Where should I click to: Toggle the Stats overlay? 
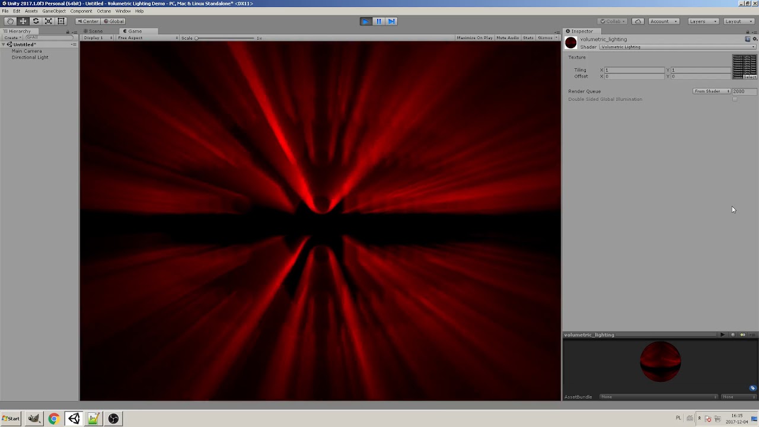pos(528,38)
